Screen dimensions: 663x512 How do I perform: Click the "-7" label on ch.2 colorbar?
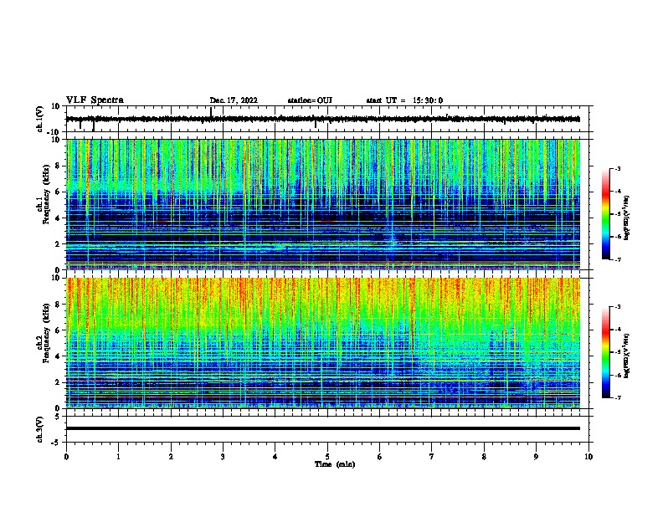tap(617, 397)
